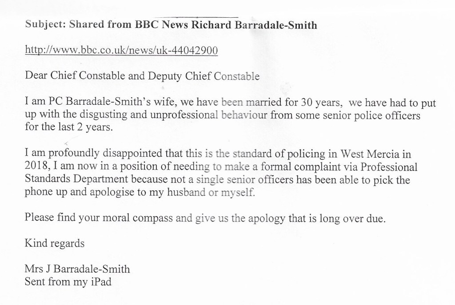Open the bbc.co.uk news link

coord(121,51)
